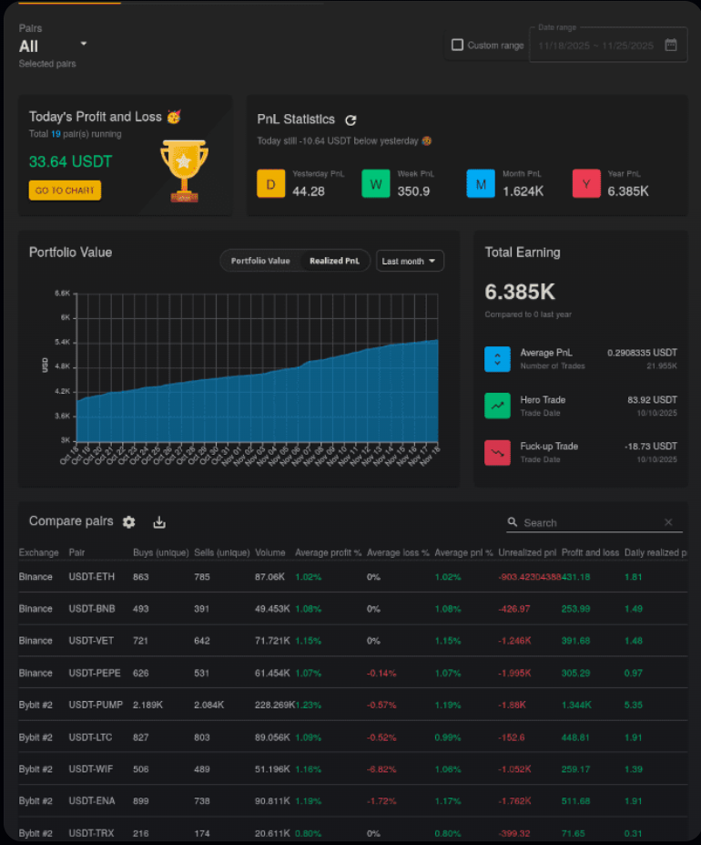Click volume 228.269K cell
The height and width of the screenshot is (845, 701).
(x=275, y=705)
